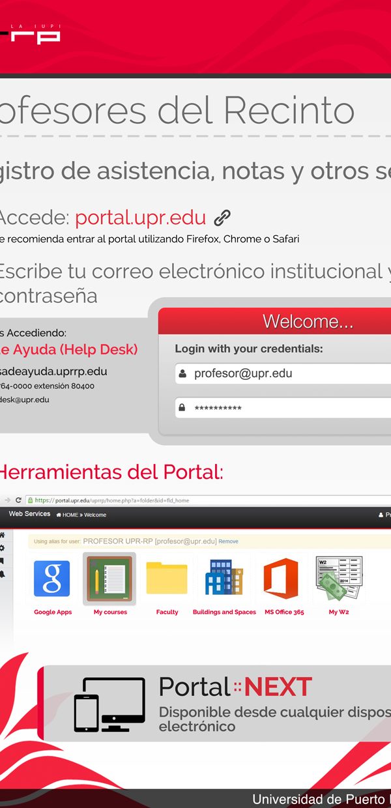
Task: Click the 'Universidad de Puerto' footer text
Action: pos(321,799)
